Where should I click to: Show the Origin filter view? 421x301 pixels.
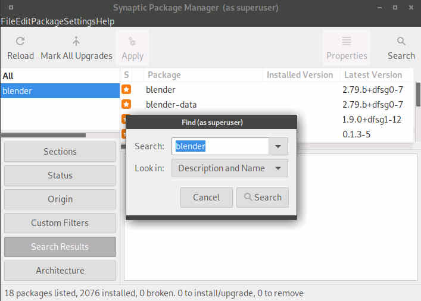[60, 199]
